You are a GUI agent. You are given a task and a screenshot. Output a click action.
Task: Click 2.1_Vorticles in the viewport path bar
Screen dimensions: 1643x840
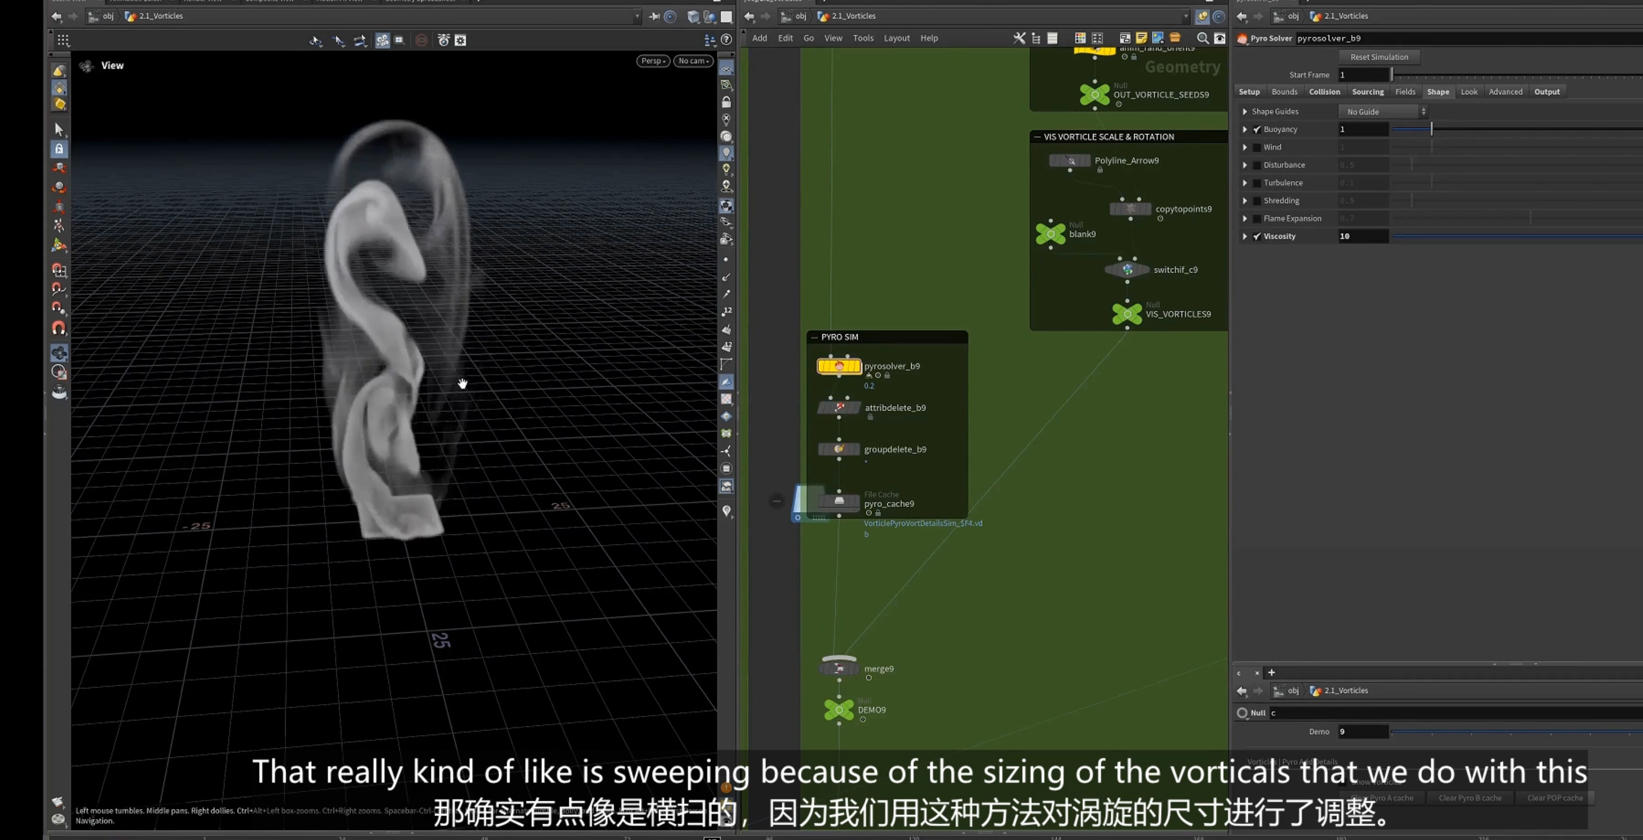pos(161,16)
